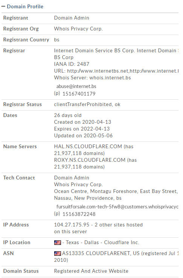Click the fursuitforsale.com-tech email address
Image resolution: width=183 pixels, height=278 pixels.
tap(117, 207)
